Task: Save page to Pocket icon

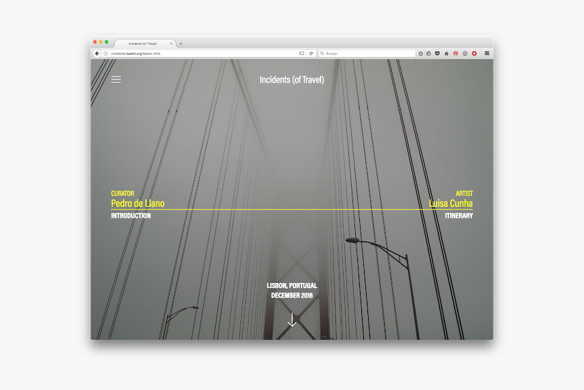Action: [437, 54]
